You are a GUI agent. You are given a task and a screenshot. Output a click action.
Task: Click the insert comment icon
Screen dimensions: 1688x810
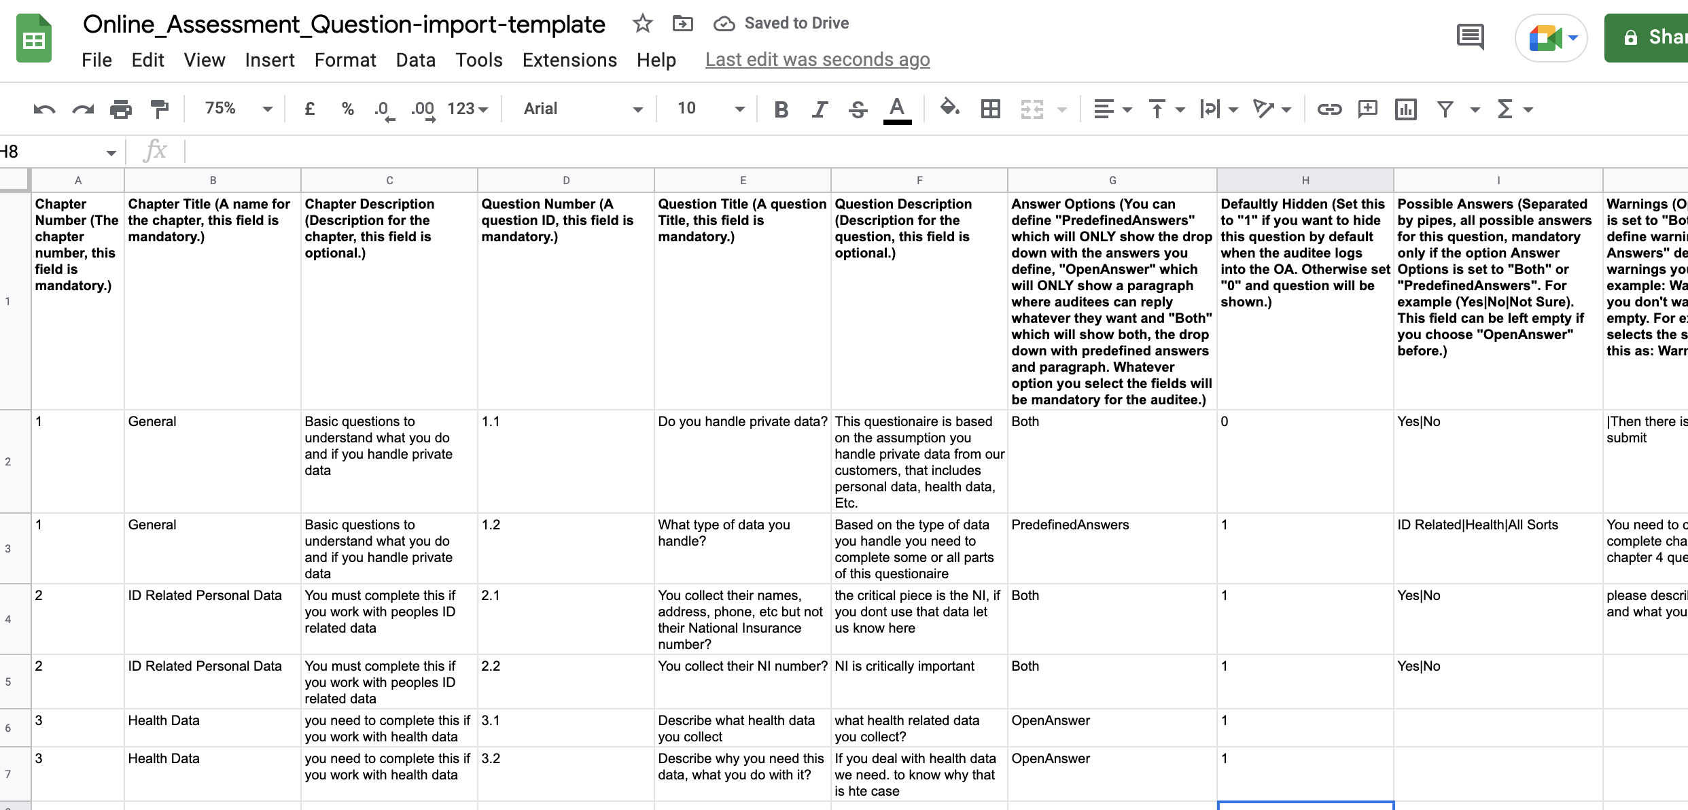(x=1367, y=109)
